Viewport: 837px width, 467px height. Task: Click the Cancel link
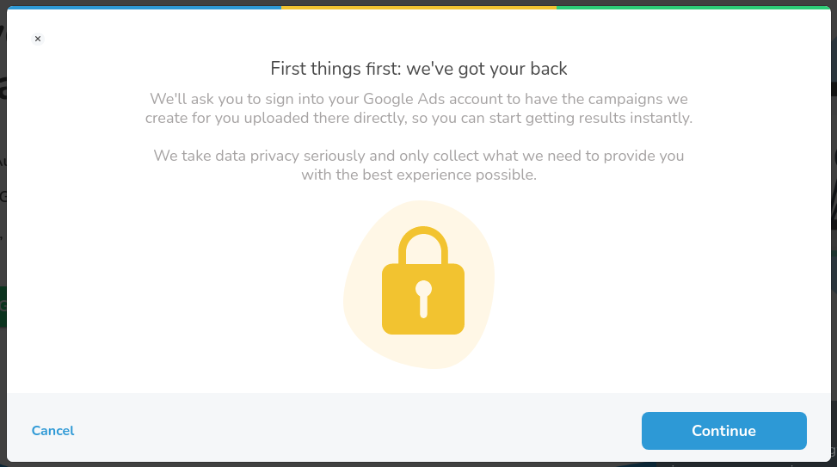click(52, 431)
